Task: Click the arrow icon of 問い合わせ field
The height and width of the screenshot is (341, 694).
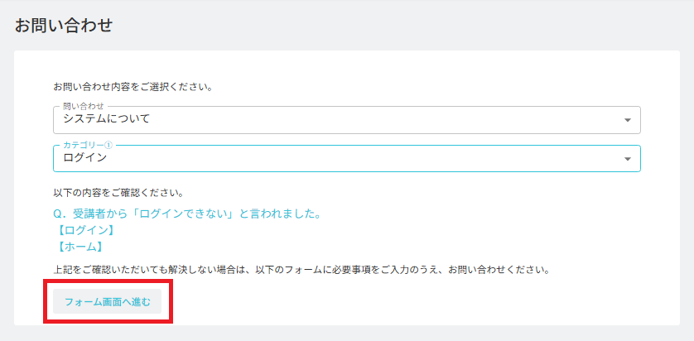Action: pos(627,120)
